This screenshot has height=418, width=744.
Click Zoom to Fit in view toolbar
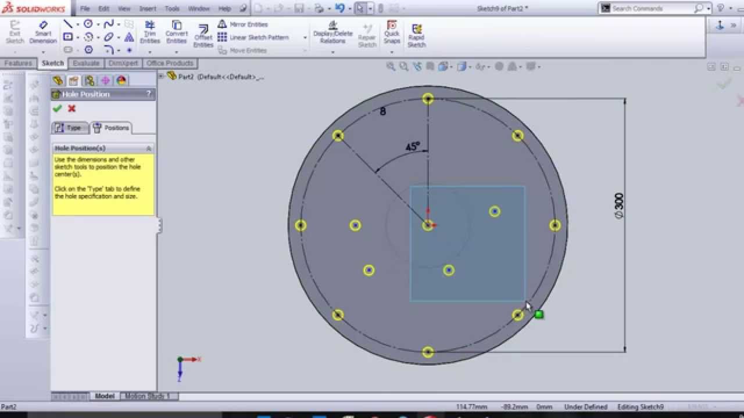pyautogui.click(x=392, y=67)
